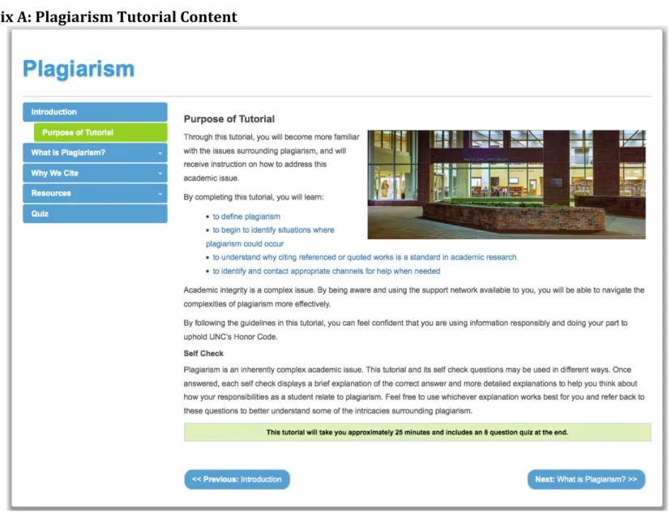Click 'to define plagiarism' bullet
Viewport: 671px width, 514px height.
pyautogui.click(x=246, y=216)
